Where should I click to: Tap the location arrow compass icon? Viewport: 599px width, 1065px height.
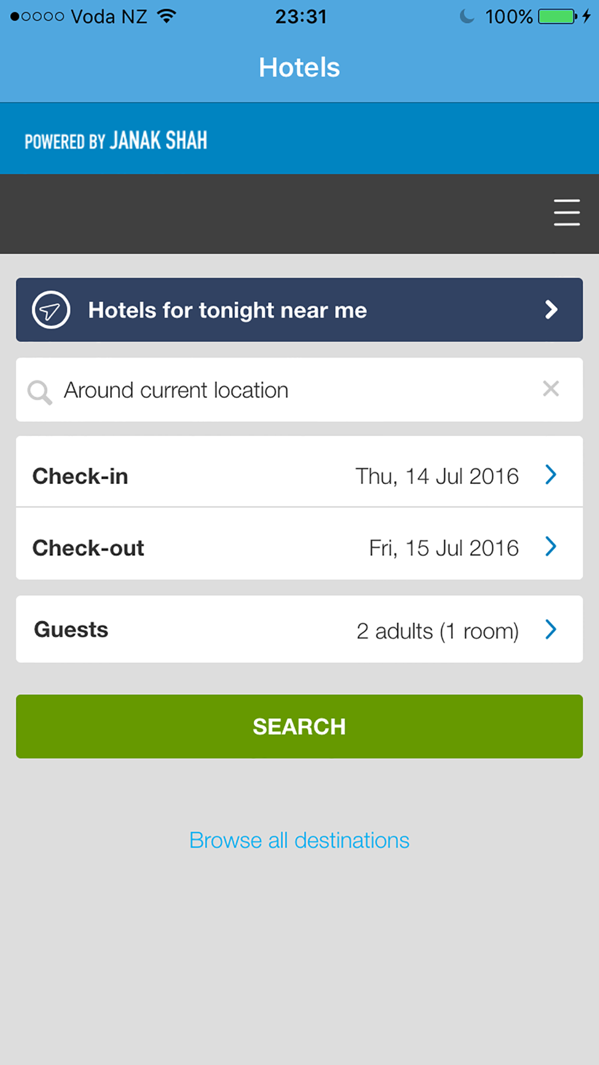pos(51,310)
